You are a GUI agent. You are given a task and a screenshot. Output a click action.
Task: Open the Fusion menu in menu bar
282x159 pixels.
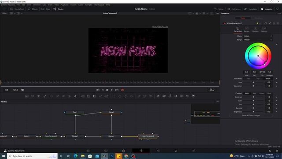point(73,5)
